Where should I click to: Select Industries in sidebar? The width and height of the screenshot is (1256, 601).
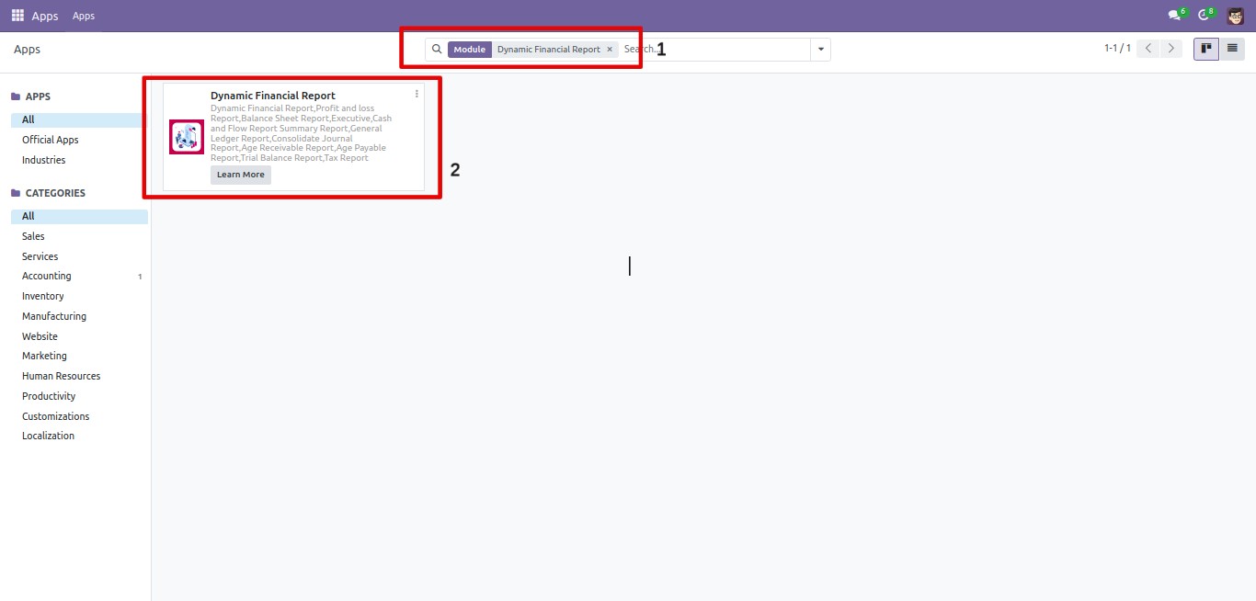[x=44, y=160]
